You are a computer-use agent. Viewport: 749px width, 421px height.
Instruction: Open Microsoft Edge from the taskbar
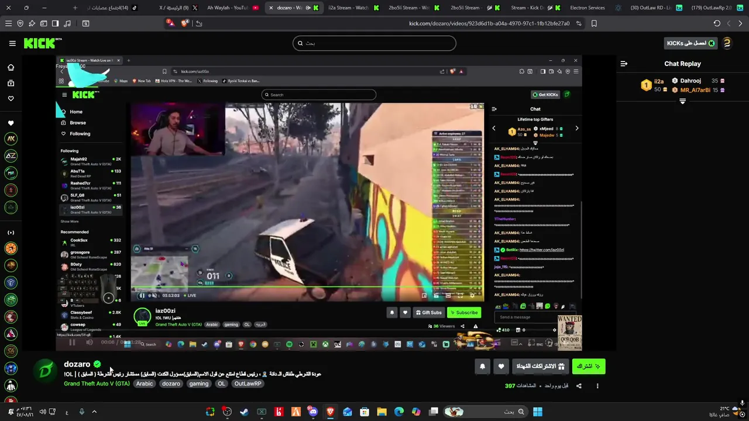pyautogui.click(x=399, y=412)
